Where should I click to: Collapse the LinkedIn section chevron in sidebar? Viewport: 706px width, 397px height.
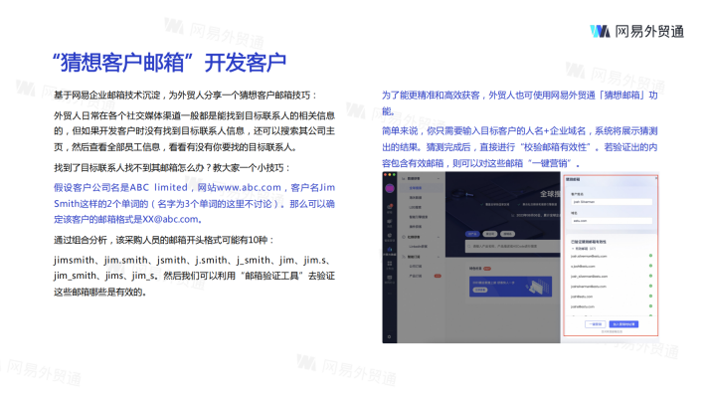pos(439,237)
